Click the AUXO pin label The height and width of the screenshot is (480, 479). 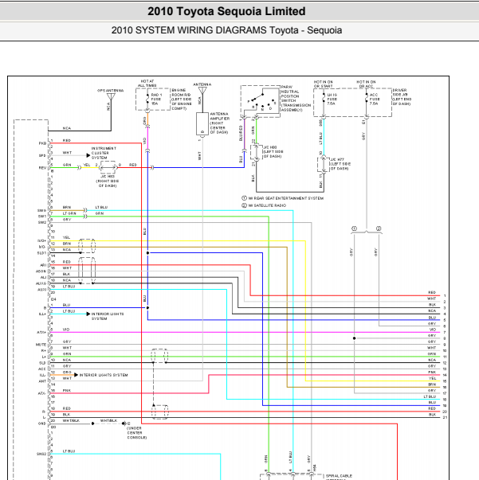41,283
